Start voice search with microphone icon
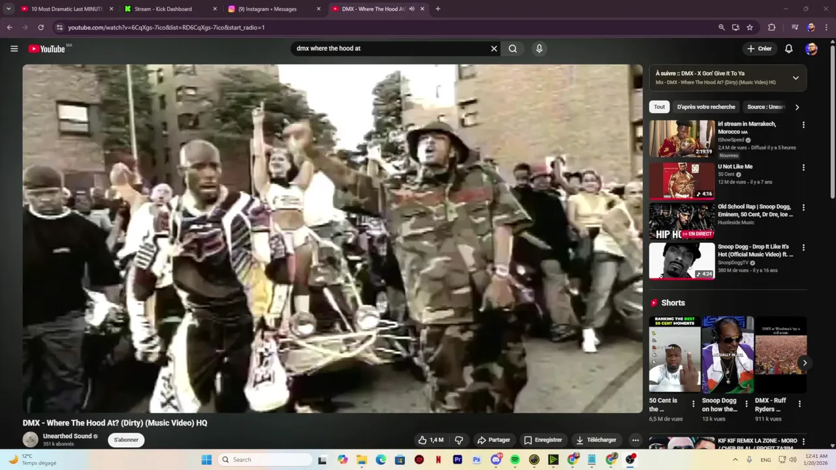836x470 pixels. coord(539,48)
